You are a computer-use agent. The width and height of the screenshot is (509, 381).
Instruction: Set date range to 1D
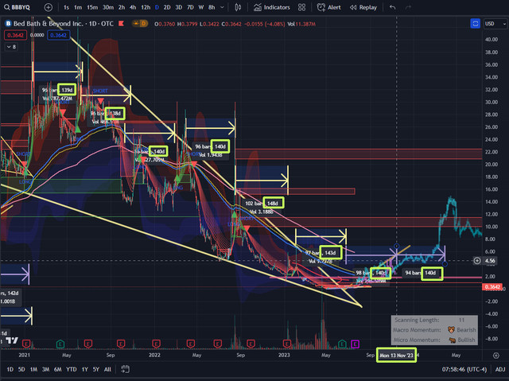tap(10, 369)
